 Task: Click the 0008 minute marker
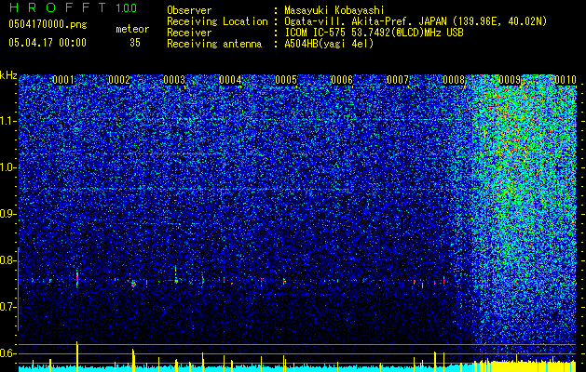[x=454, y=80]
